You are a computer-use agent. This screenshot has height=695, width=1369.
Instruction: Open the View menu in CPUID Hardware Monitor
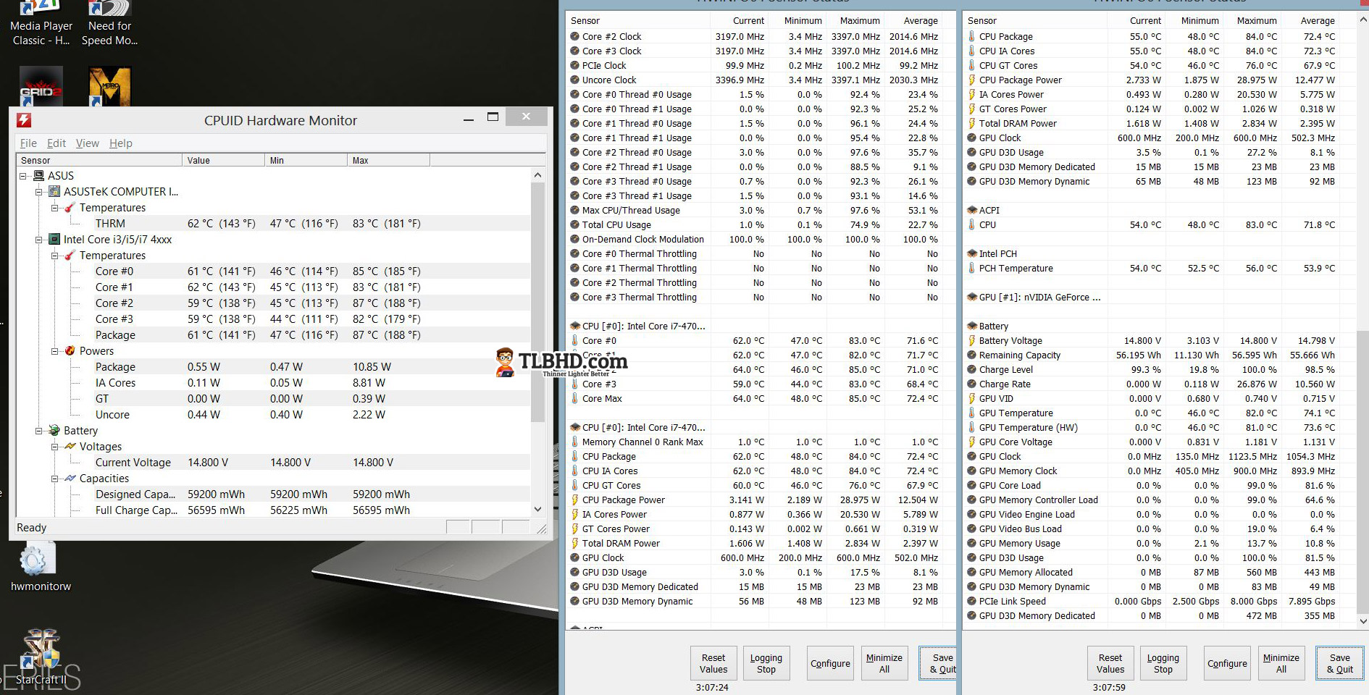(x=88, y=143)
